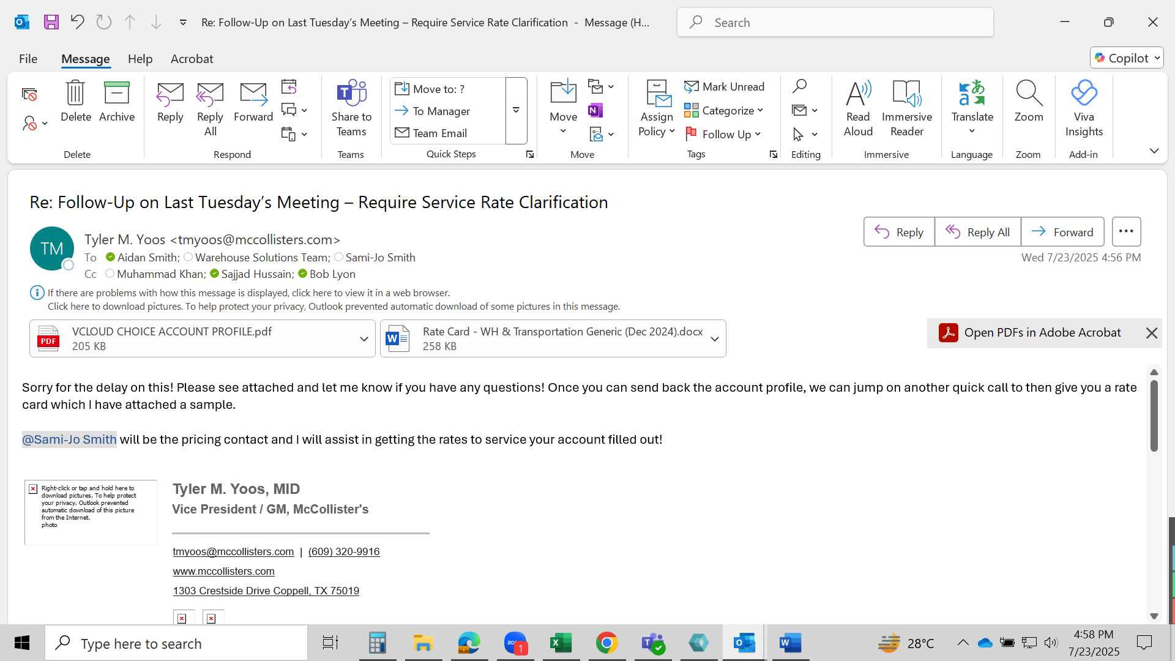This screenshot has width=1175, height=661.
Task: Click the Save icon in title bar
Action: point(51,23)
